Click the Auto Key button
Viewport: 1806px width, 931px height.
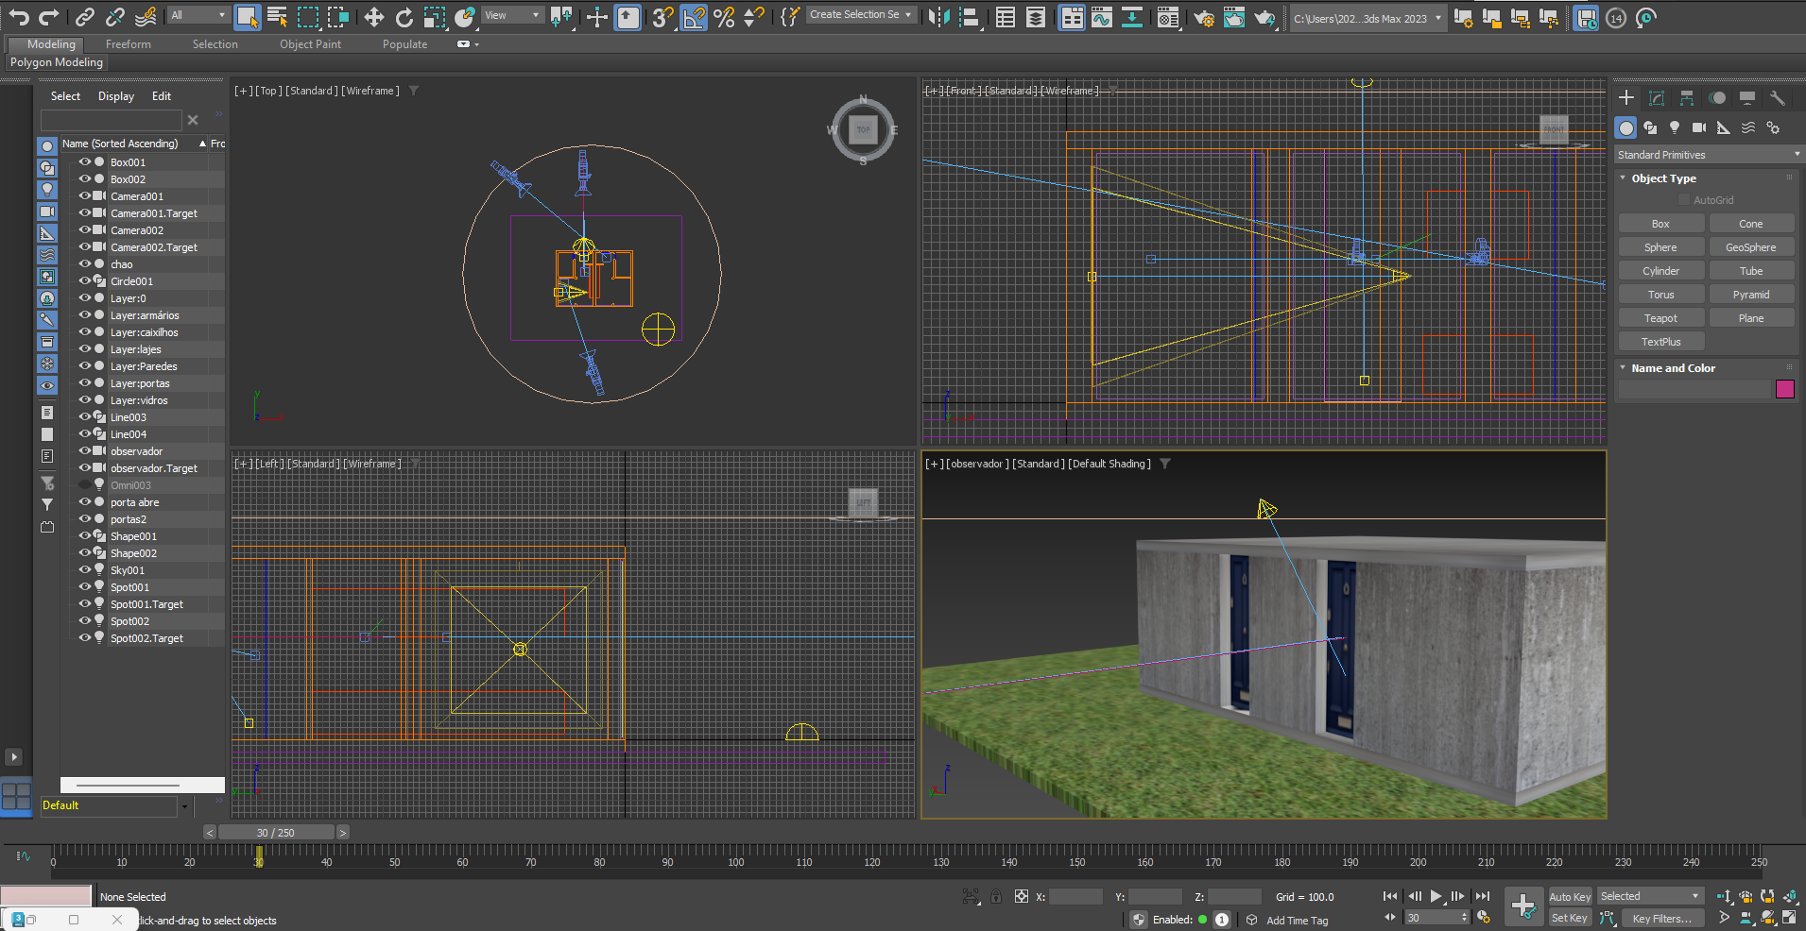[x=1569, y=897]
